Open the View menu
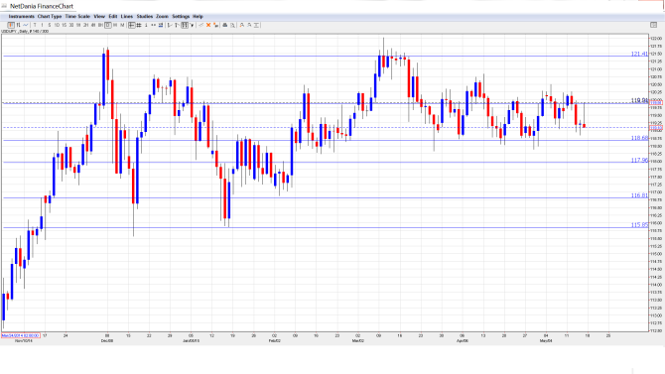Screen dimensions: 665x374 [x=99, y=16]
